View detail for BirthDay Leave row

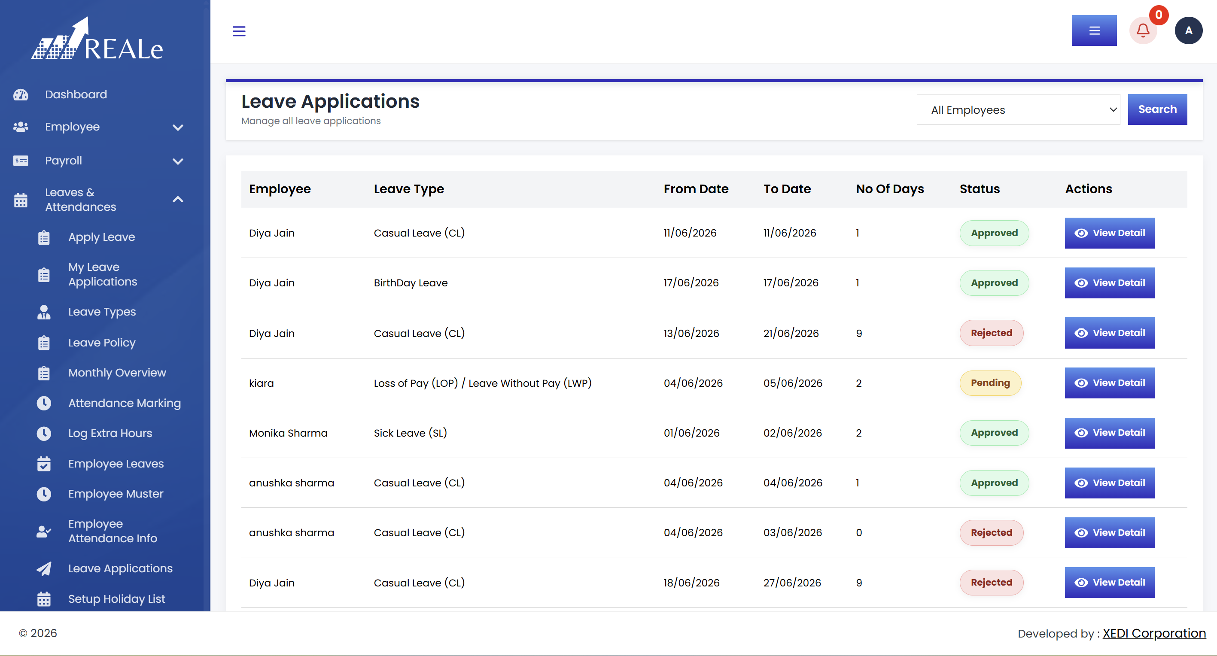click(x=1109, y=283)
